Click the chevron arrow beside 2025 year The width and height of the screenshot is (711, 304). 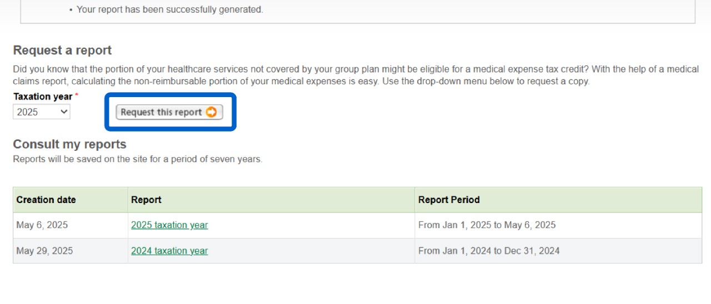(x=64, y=112)
